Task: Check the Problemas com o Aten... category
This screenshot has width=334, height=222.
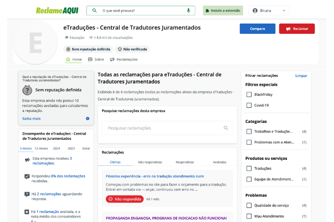Action: [249, 143]
